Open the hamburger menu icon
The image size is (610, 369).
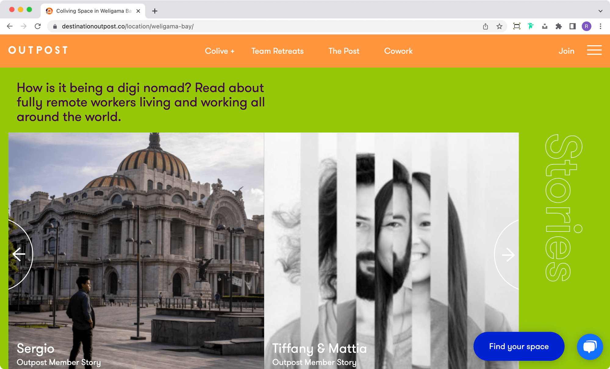[x=594, y=50]
